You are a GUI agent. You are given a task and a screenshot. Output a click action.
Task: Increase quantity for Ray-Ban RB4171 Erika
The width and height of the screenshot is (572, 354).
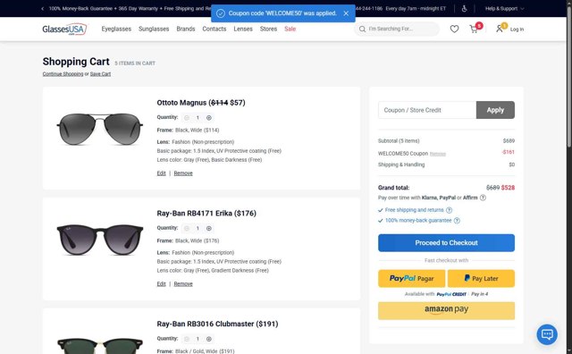(x=208, y=228)
